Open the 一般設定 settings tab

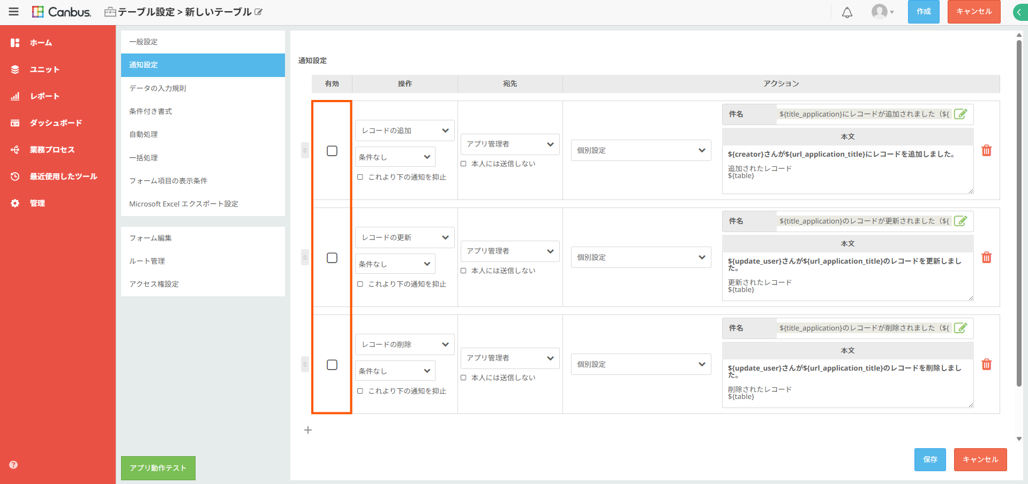(x=203, y=42)
